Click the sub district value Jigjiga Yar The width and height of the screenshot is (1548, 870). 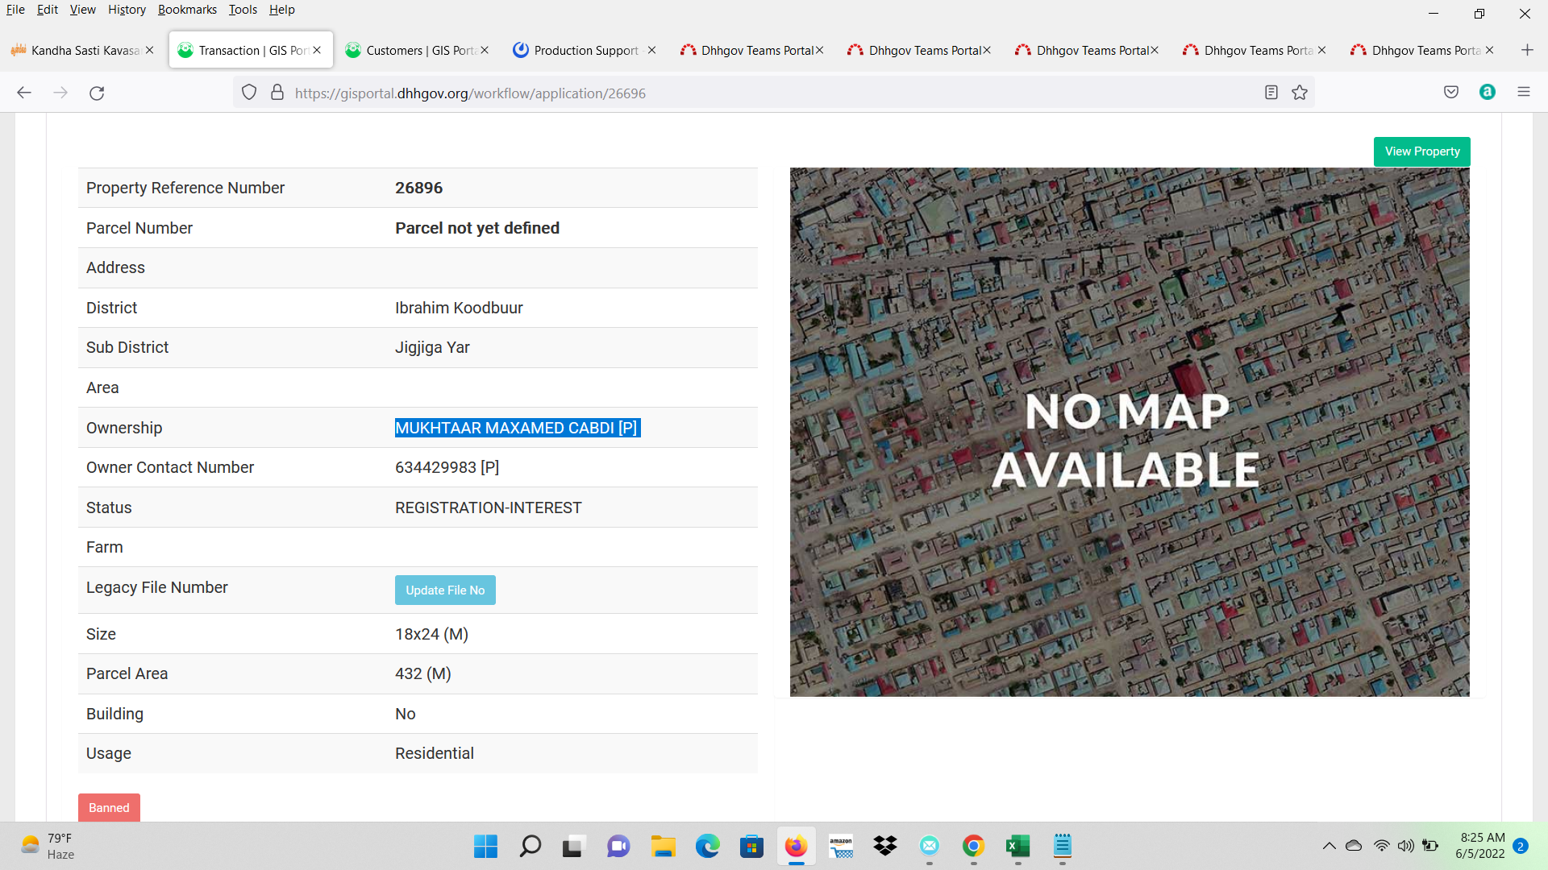[x=432, y=347]
